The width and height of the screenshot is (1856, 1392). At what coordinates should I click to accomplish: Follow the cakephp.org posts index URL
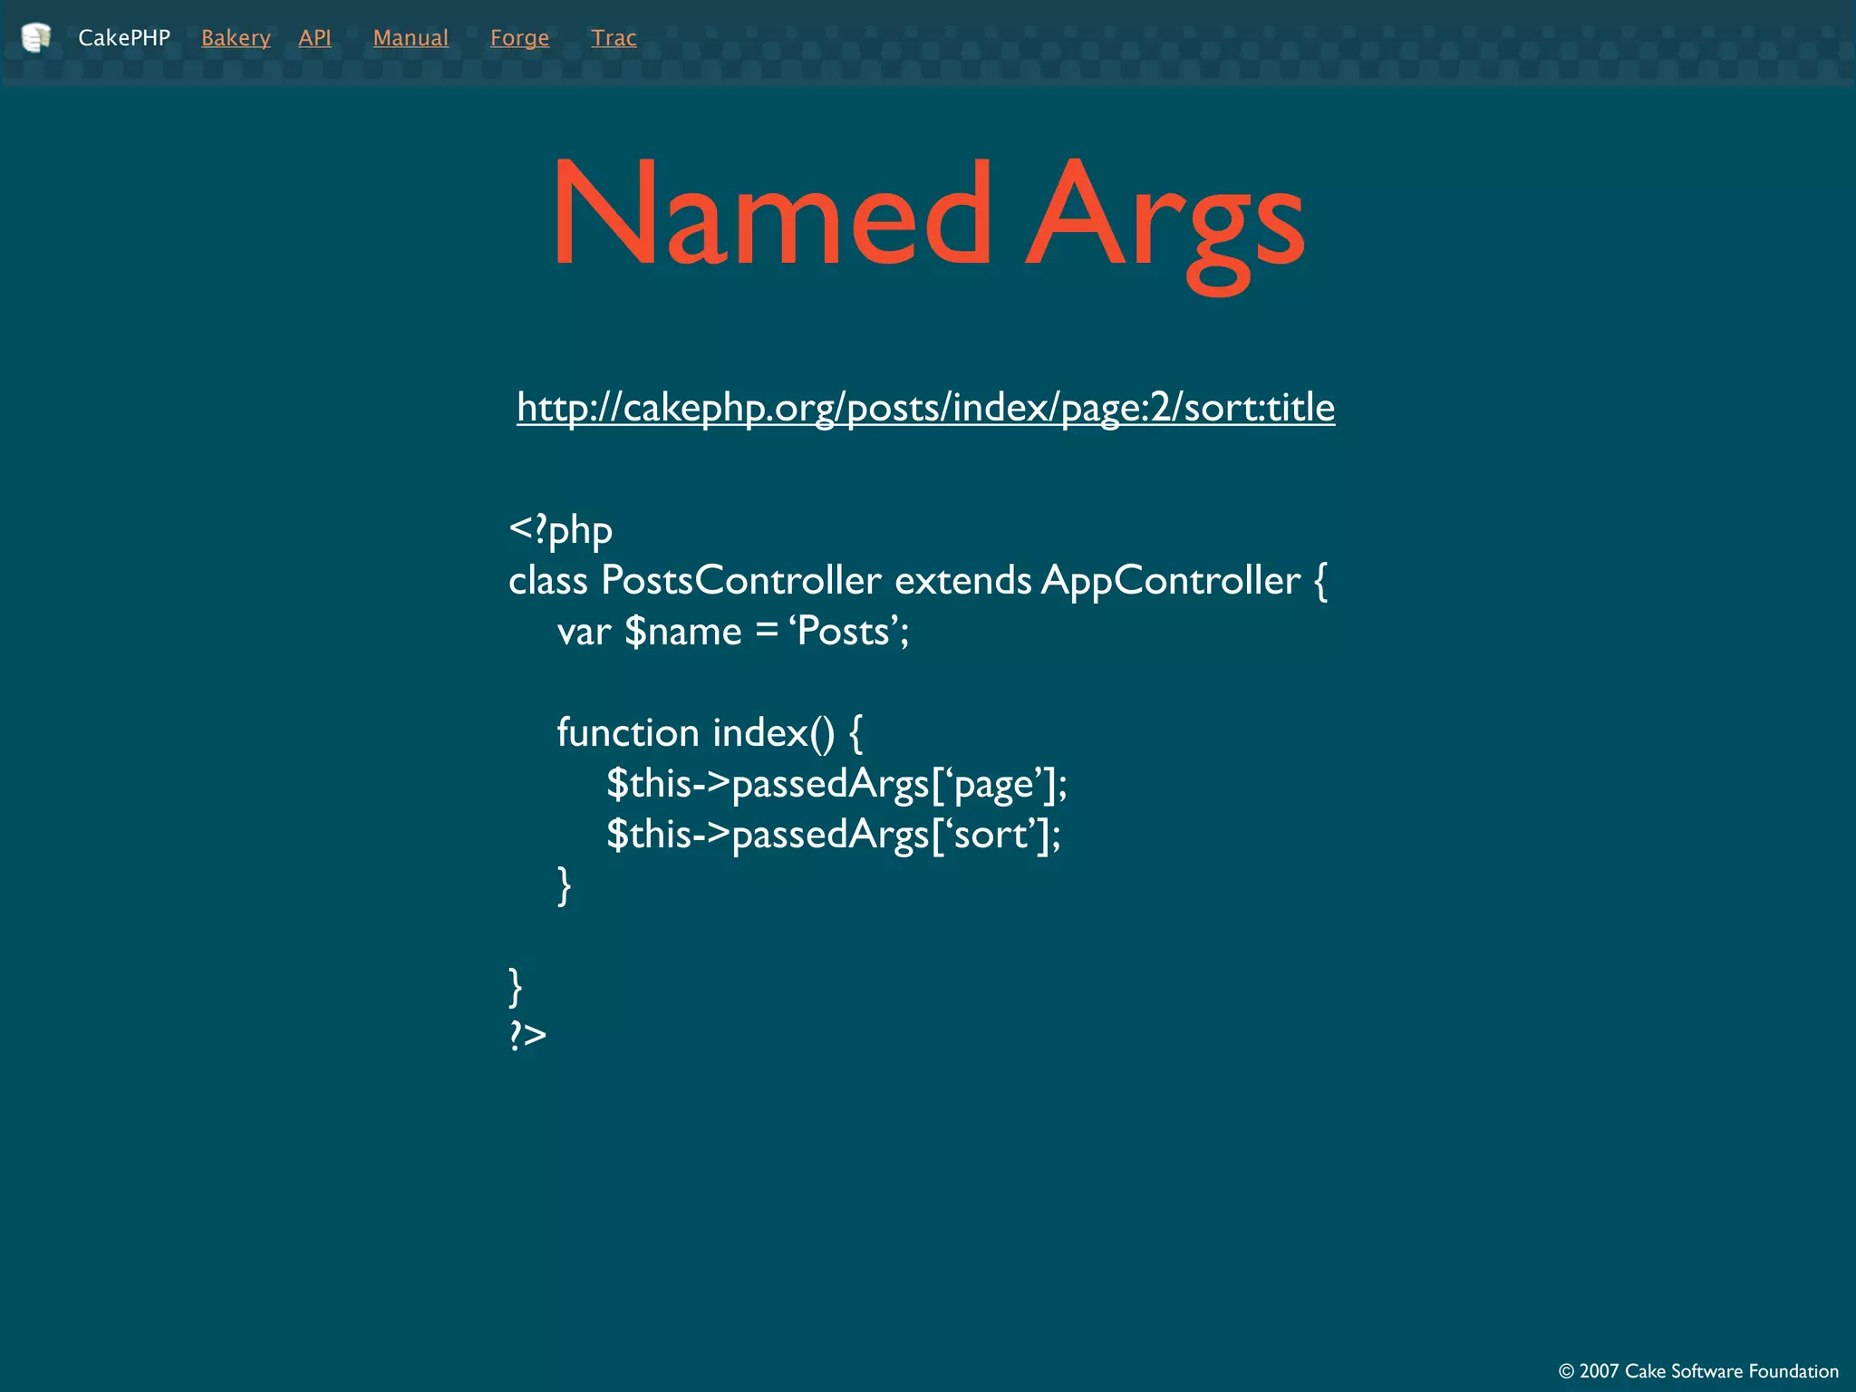click(x=925, y=408)
